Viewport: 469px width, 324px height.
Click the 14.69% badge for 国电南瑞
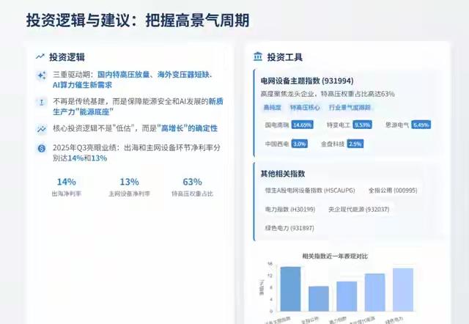click(303, 125)
